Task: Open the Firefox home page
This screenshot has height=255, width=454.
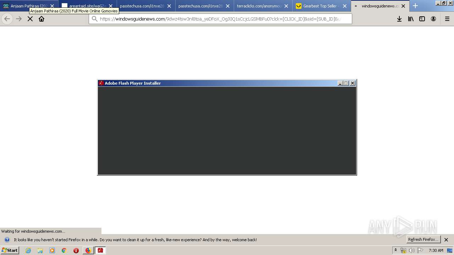Action: [x=41, y=19]
